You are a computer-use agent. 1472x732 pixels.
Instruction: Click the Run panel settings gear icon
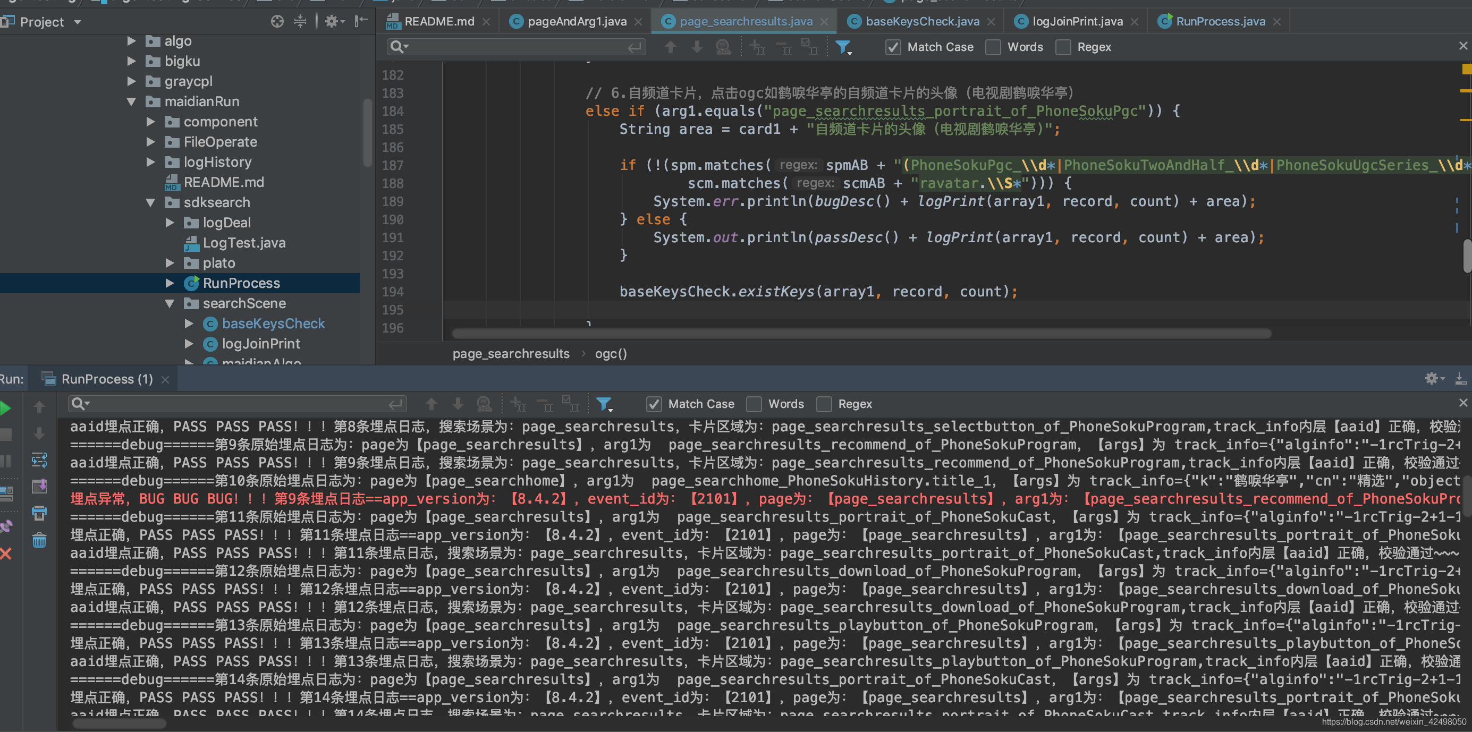tap(1432, 378)
